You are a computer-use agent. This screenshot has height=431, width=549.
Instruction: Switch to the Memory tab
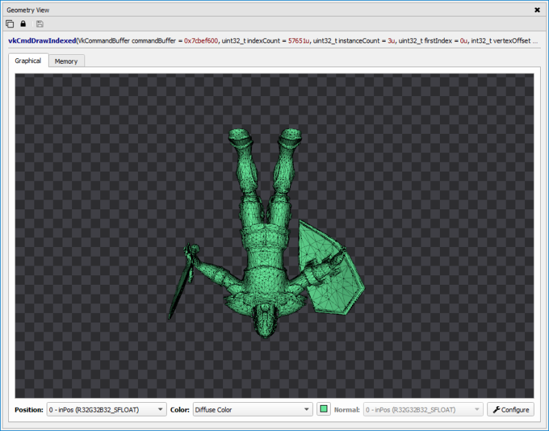66,61
